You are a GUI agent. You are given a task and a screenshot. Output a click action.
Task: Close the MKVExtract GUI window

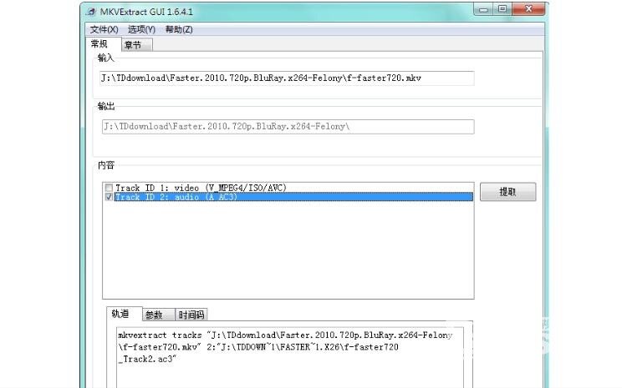[528, 9]
